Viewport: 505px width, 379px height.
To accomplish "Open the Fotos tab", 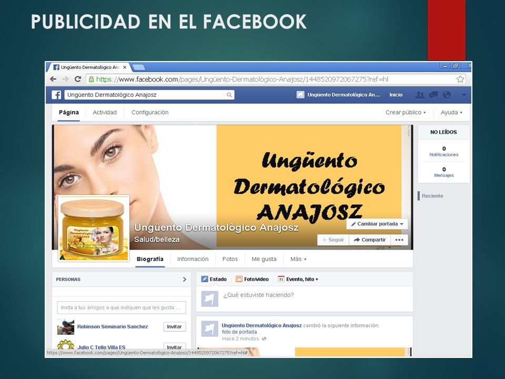I will [230, 259].
